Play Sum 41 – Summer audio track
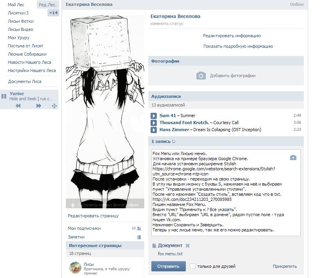Screen dimensions: 325x278 [154, 116]
